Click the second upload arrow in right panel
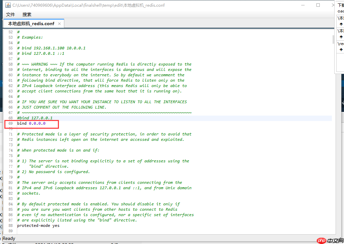The height and width of the screenshot is (244, 344). (341, 37)
